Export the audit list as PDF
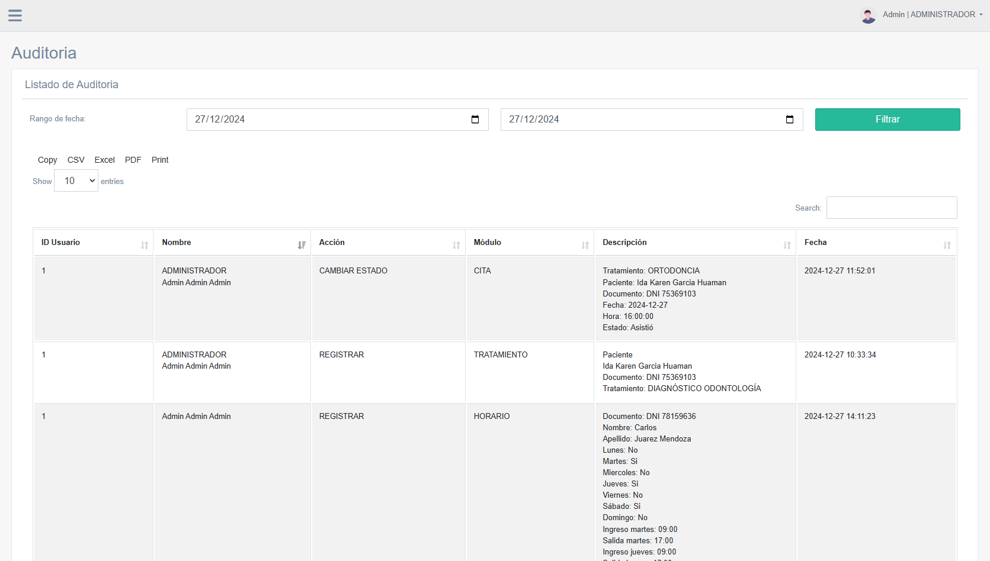The height and width of the screenshot is (561, 990). pyautogui.click(x=133, y=160)
